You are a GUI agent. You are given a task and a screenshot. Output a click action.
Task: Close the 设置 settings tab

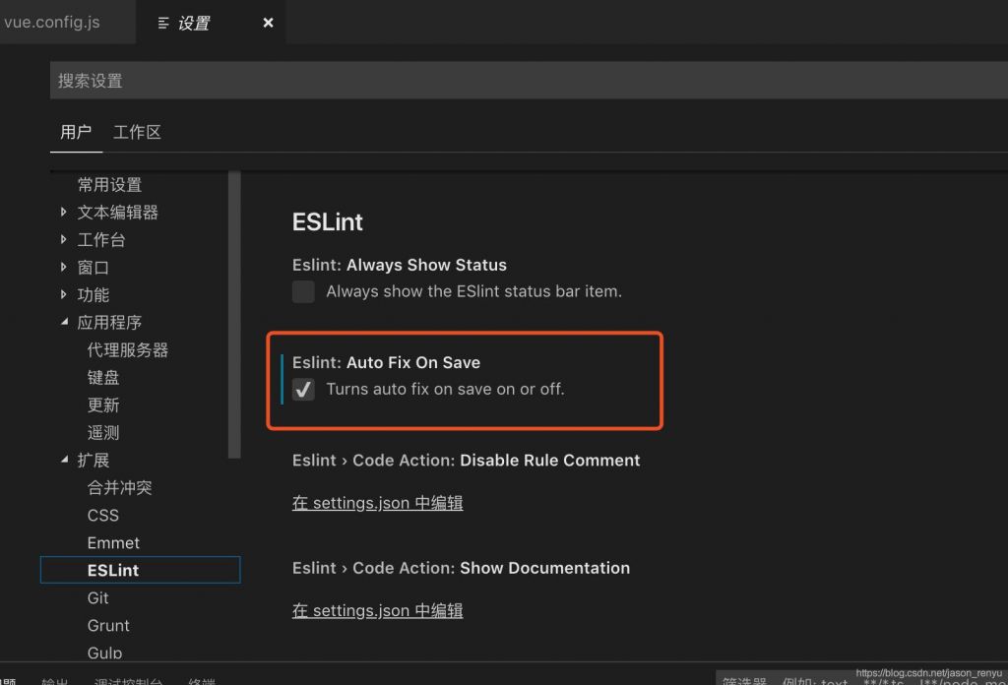268,24
